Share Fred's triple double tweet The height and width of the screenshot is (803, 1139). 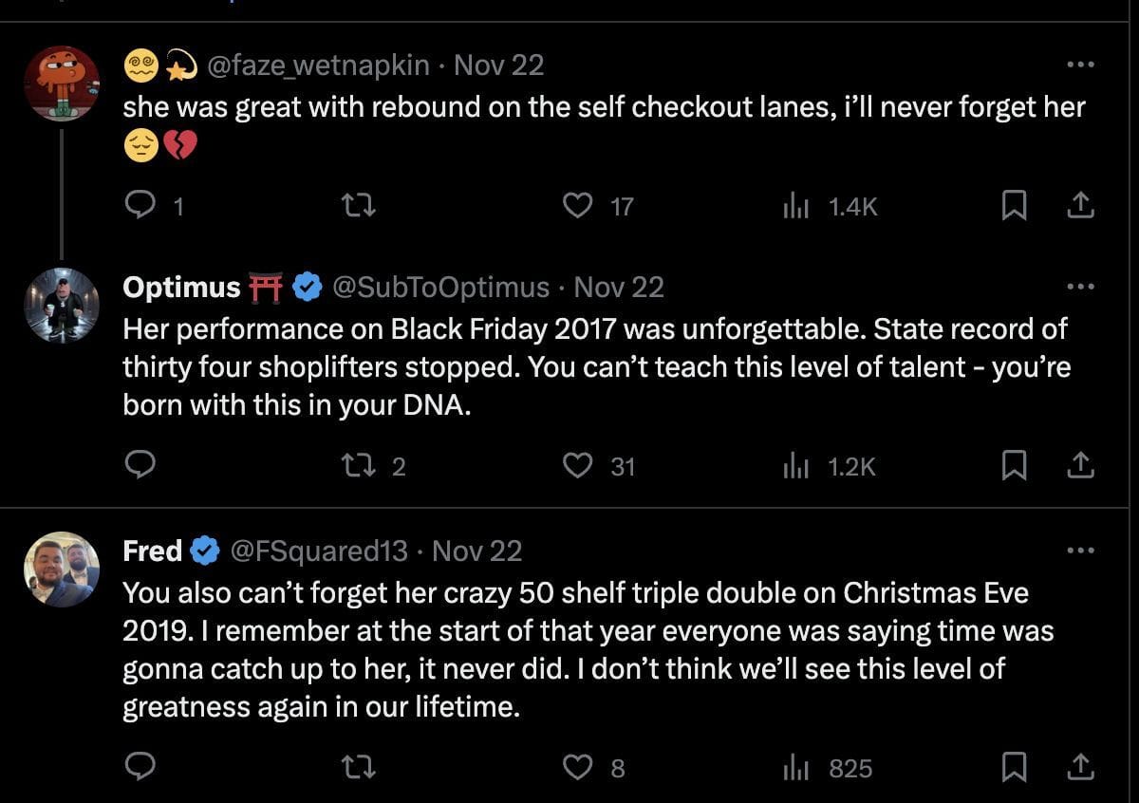pos(1081,767)
